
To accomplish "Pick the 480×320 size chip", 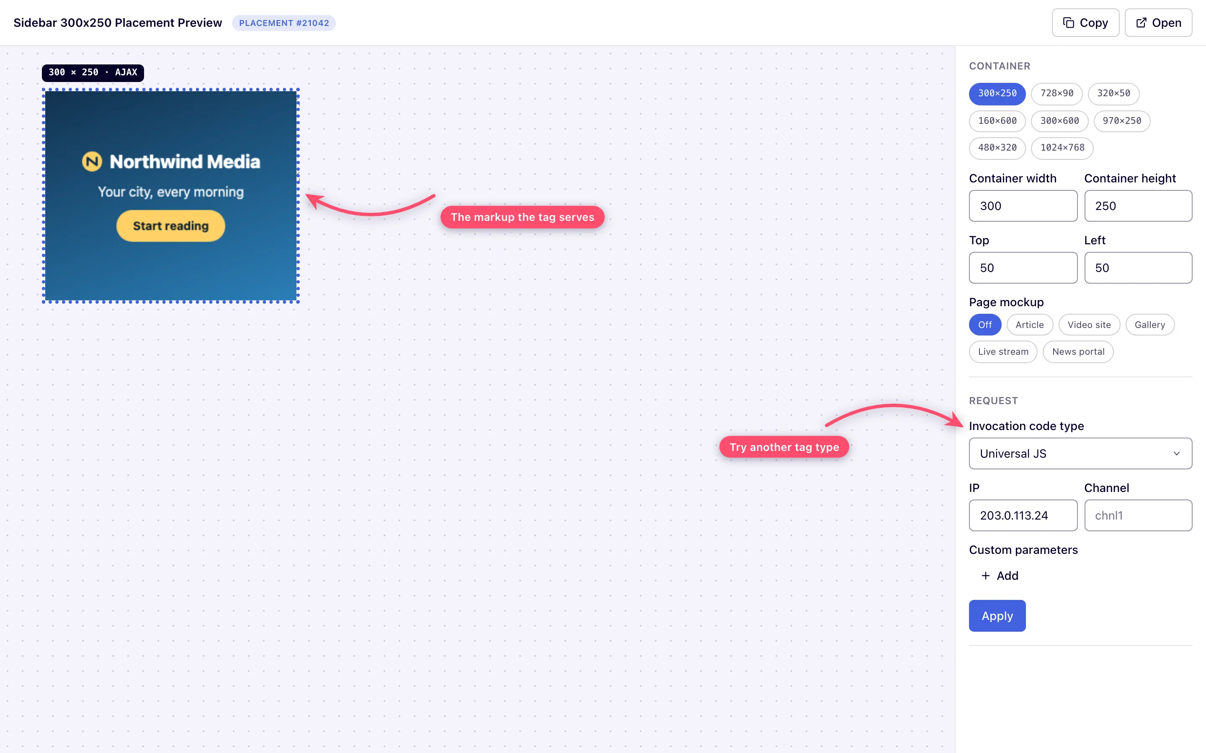I will (997, 148).
